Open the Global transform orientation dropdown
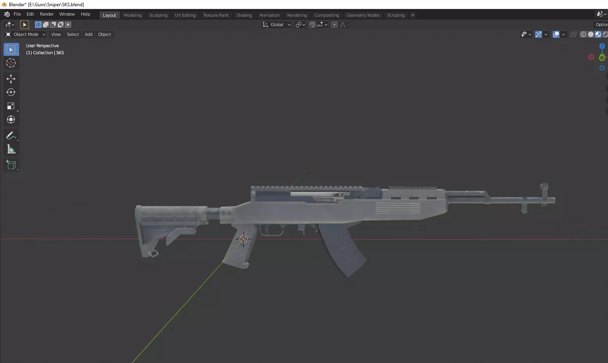The image size is (608, 363). [x=277, y=25]
